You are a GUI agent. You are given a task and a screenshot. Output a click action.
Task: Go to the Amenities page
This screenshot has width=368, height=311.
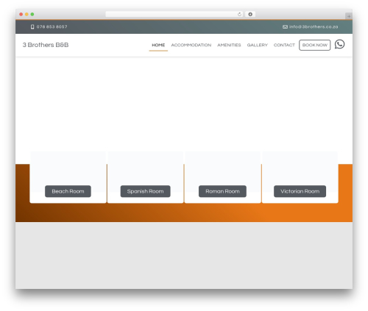click(x=229, y=45)
